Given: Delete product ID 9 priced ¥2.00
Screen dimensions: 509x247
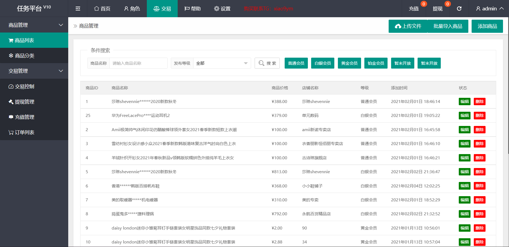Looking at the screenshot, I should point(480,228).
